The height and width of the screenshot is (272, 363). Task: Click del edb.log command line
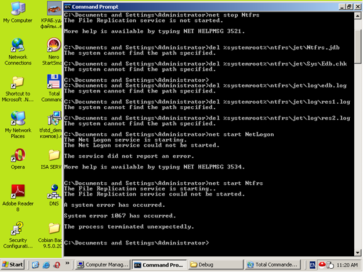pyautogui.click(x=205, y=85)
